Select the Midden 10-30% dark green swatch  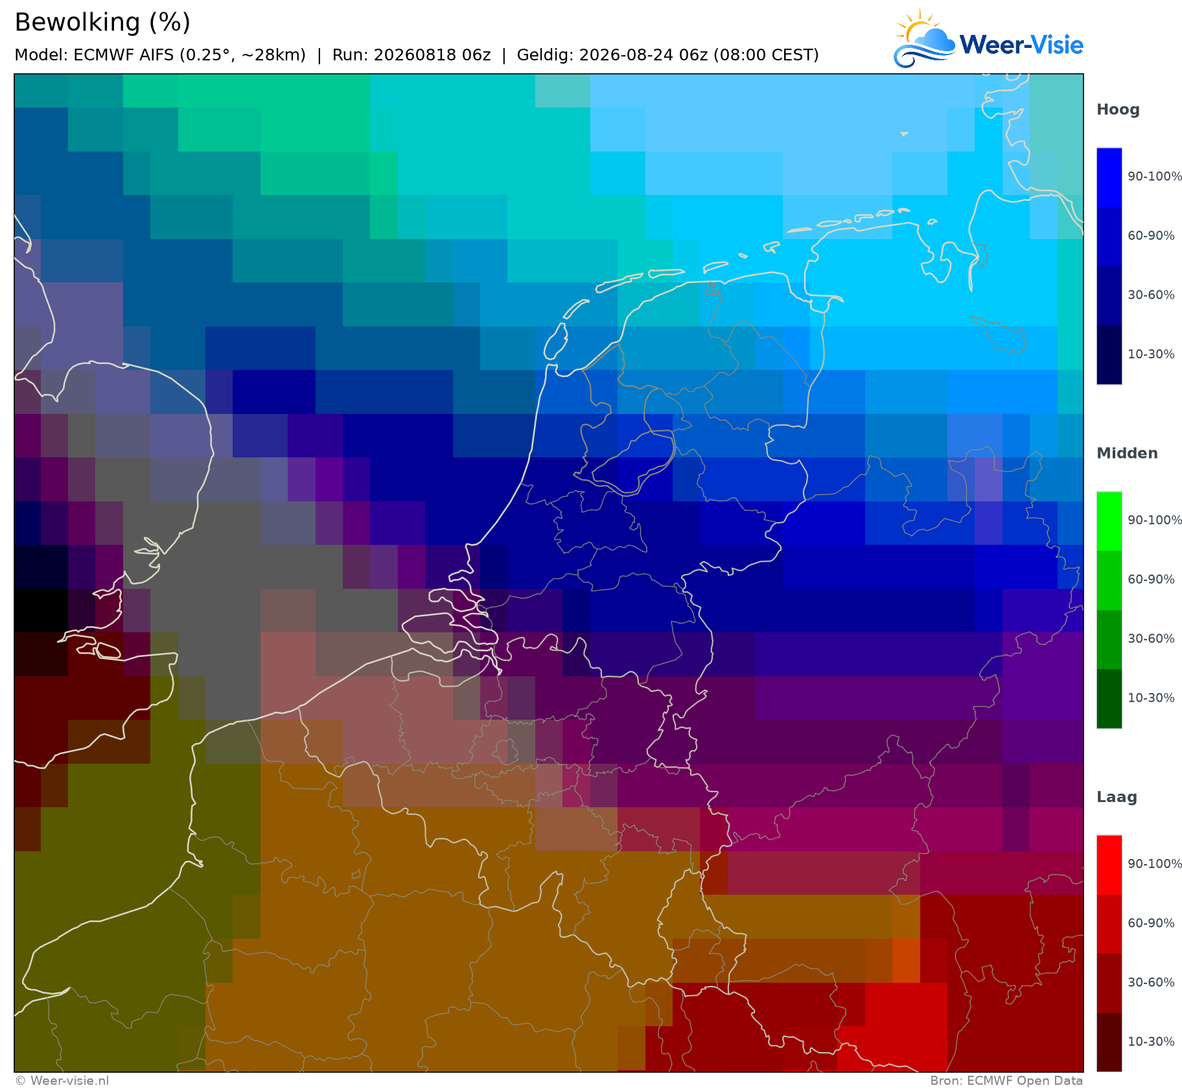(1109, 698)
